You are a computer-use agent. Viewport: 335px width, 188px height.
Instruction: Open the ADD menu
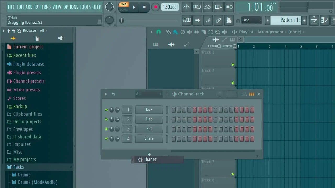tap(29, 7)
